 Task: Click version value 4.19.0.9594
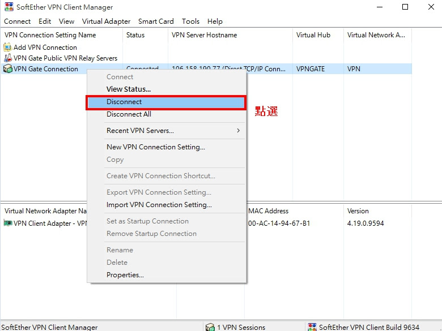tap(365, 223)
